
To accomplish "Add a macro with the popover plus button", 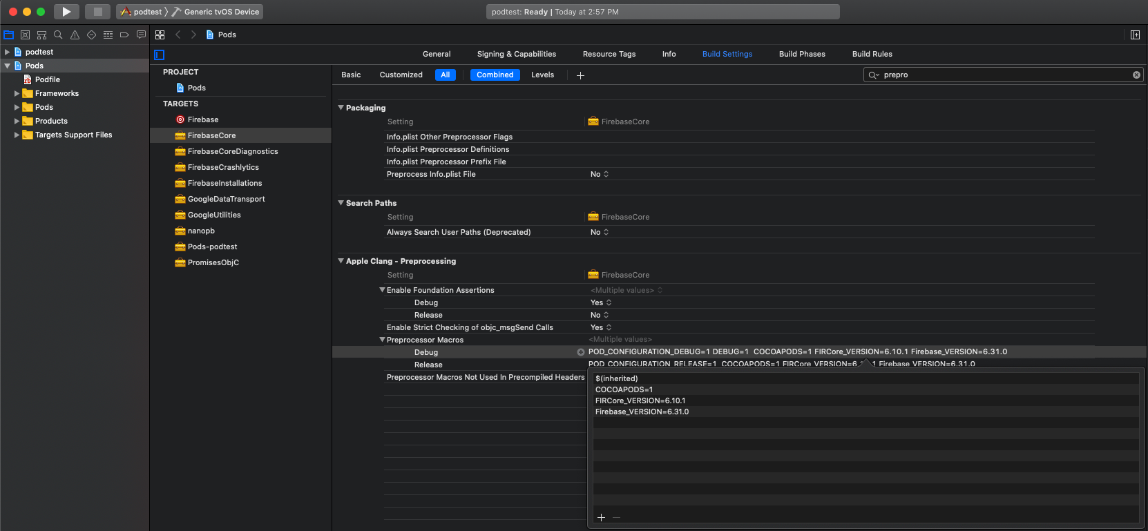I will 601,517.
